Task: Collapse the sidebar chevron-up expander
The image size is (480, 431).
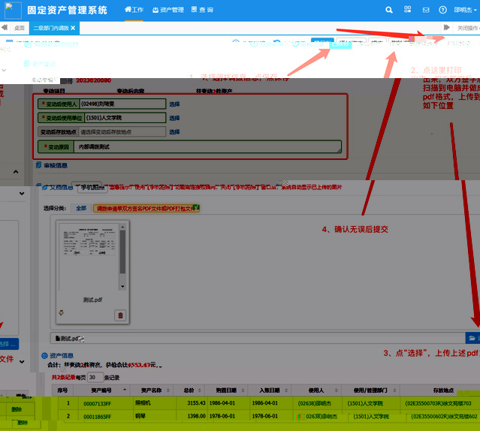Action: point(16,172)
